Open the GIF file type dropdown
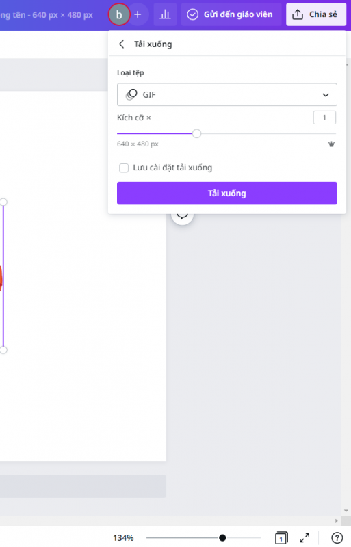The width and height of the screenshot is (351, 547). point(227,94)
